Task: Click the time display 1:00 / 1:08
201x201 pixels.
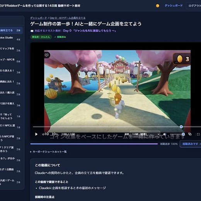Action: pos(68,134)
